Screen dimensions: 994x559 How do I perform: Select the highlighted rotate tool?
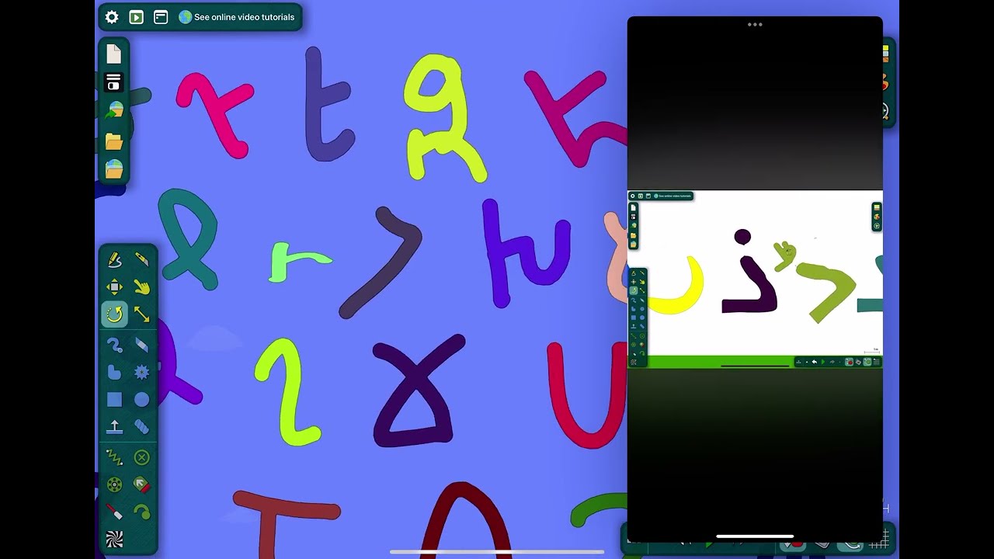[x=114, y=314]
